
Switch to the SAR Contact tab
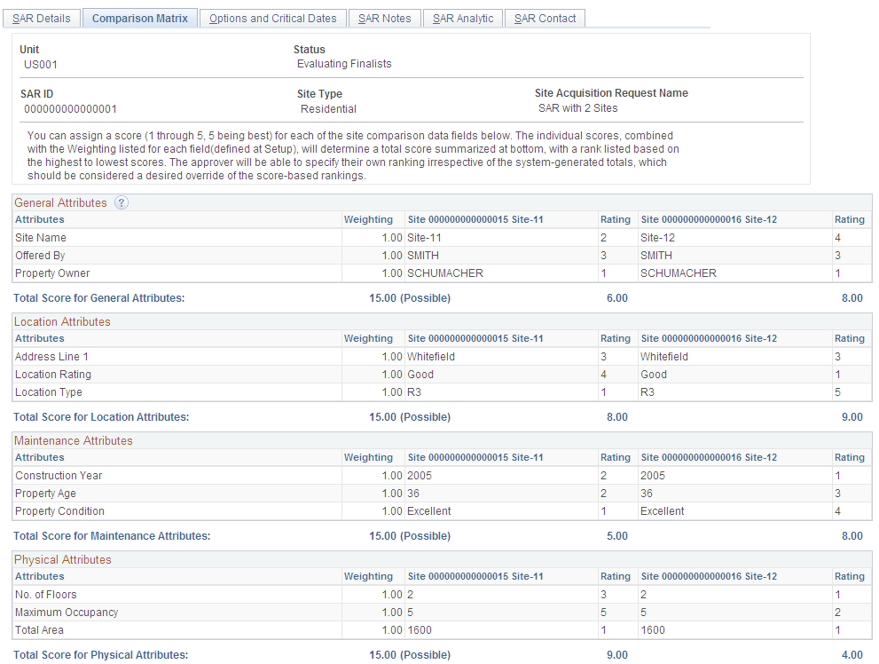544,17
